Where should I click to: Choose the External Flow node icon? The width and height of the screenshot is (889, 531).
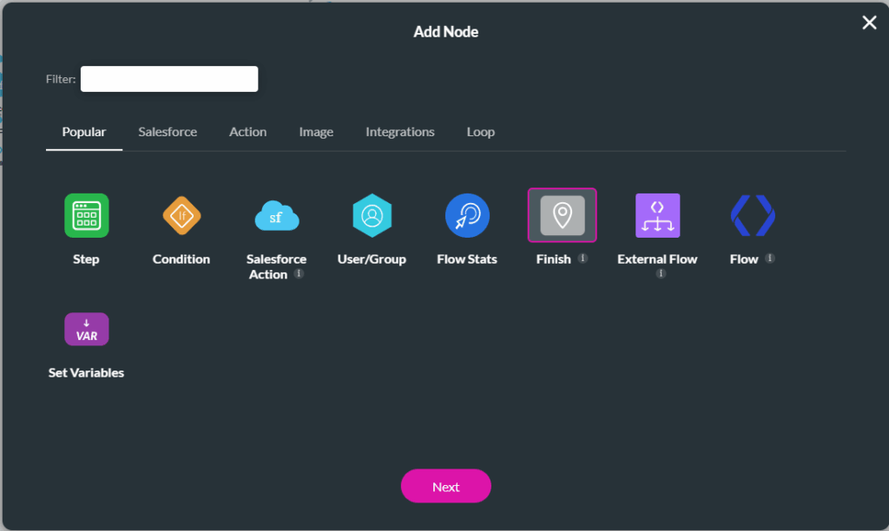coord(657,215)
